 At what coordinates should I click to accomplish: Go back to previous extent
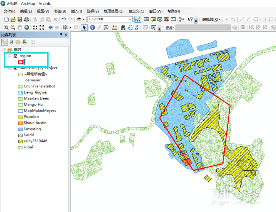(x=51, y=27)
